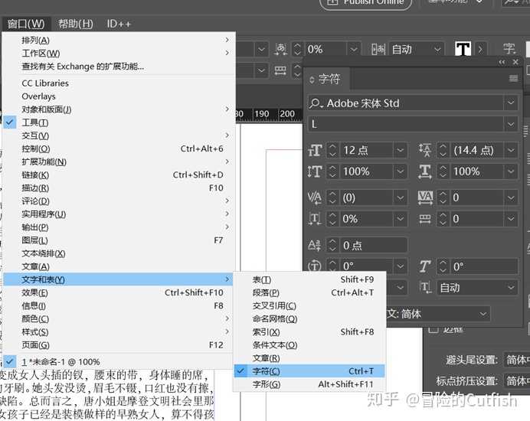Open the ID++ menu
Image resolution: width=530 pixels, height=421 pixels.
click(x=119, y=24)
